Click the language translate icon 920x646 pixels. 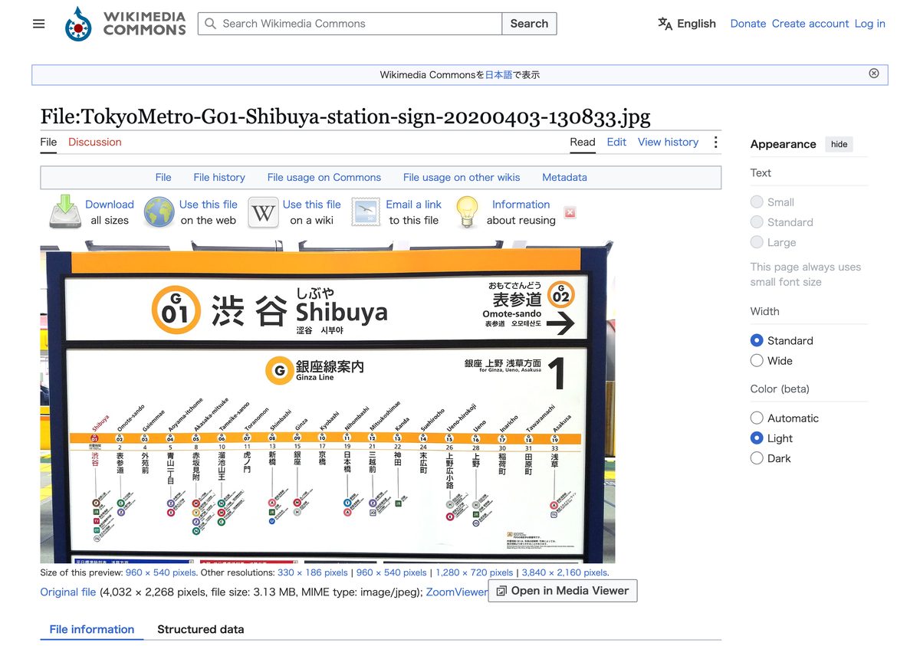665,24
